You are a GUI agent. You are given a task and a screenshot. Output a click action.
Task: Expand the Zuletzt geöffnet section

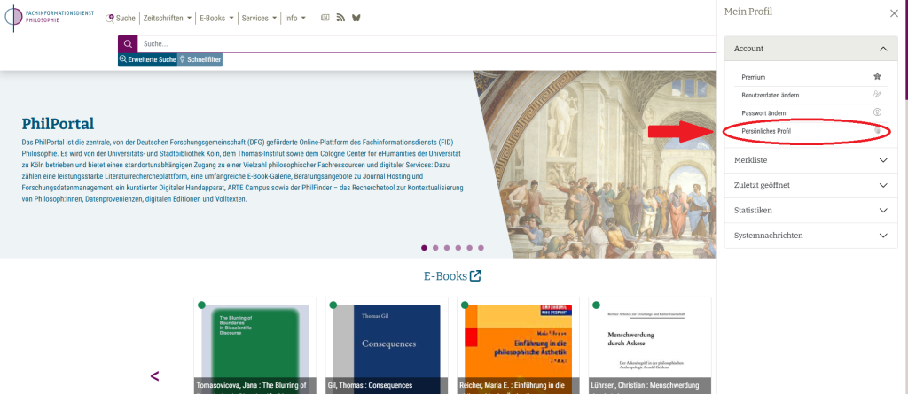tap(810, 185)
